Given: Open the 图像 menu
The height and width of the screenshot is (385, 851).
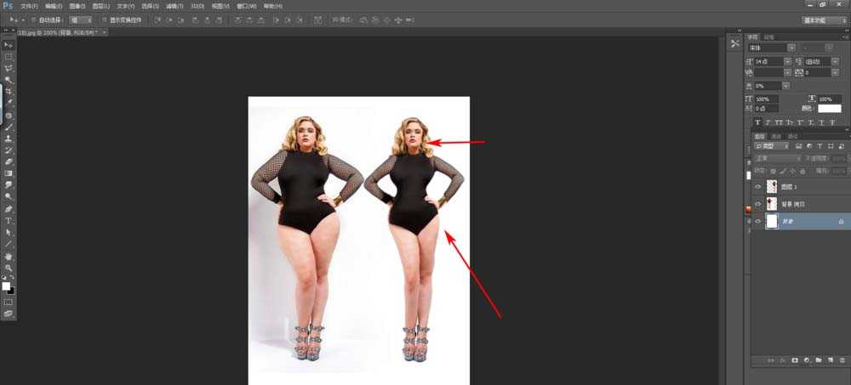Looking at the screenshot, I should [x=75, y=6].
